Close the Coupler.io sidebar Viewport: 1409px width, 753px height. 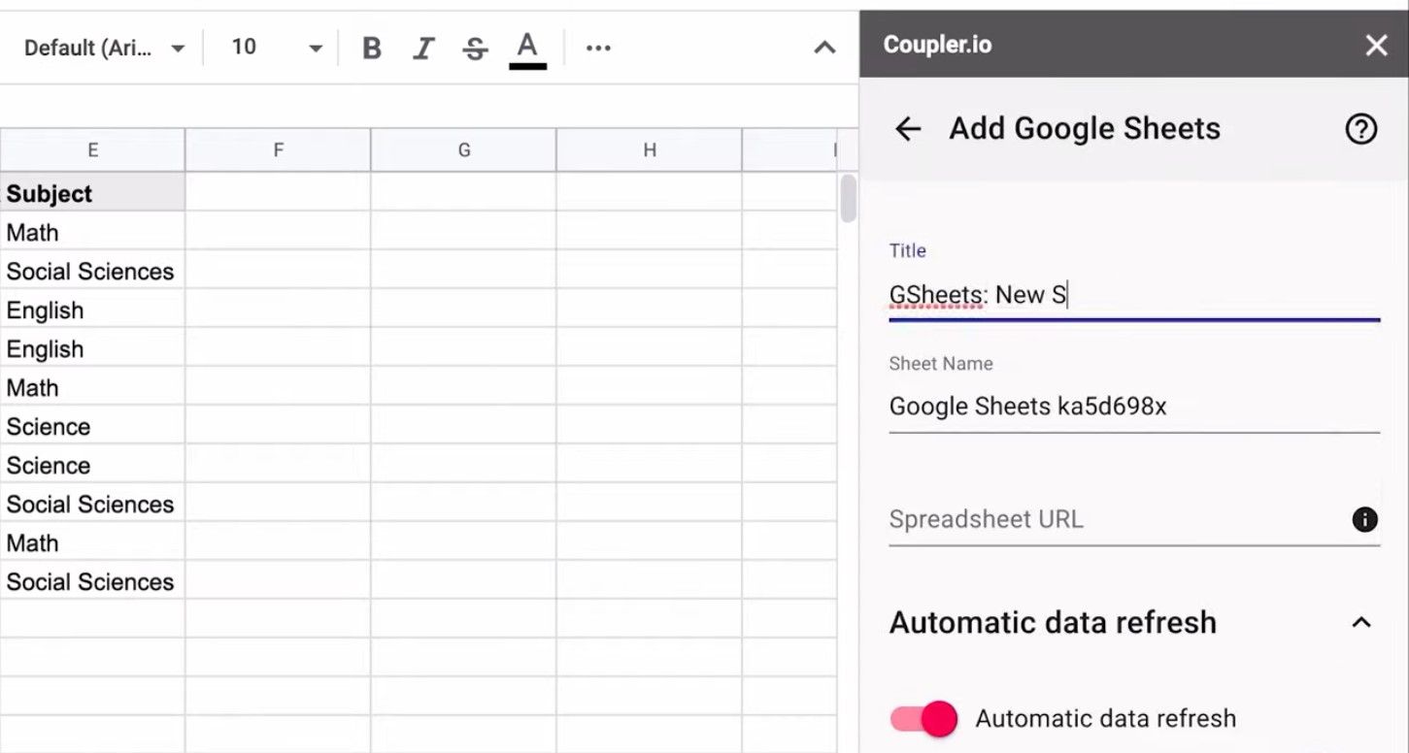click(x=1376, y=45)
